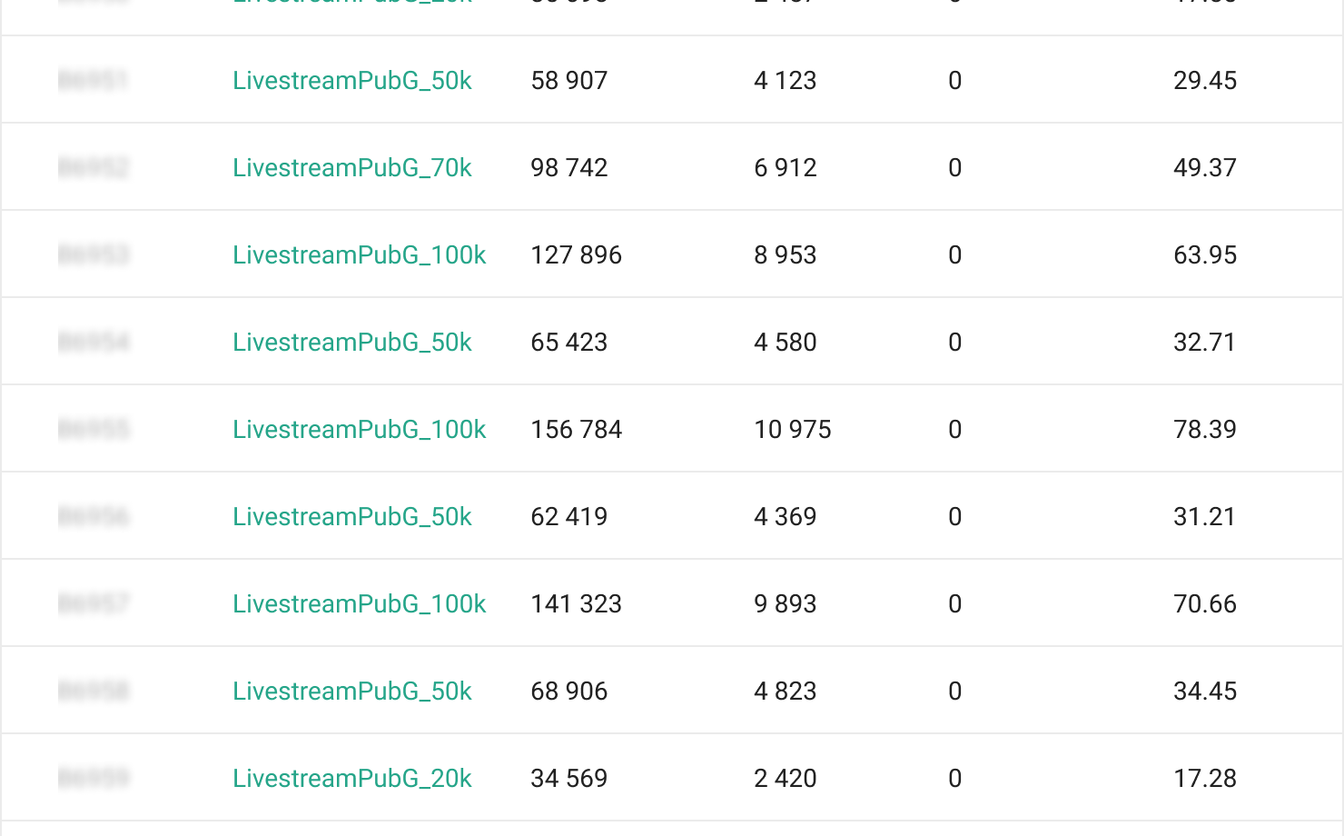
Task: Click the blurred ID in the LivestreamPubG_70k row
Action: tap(94, 168)
